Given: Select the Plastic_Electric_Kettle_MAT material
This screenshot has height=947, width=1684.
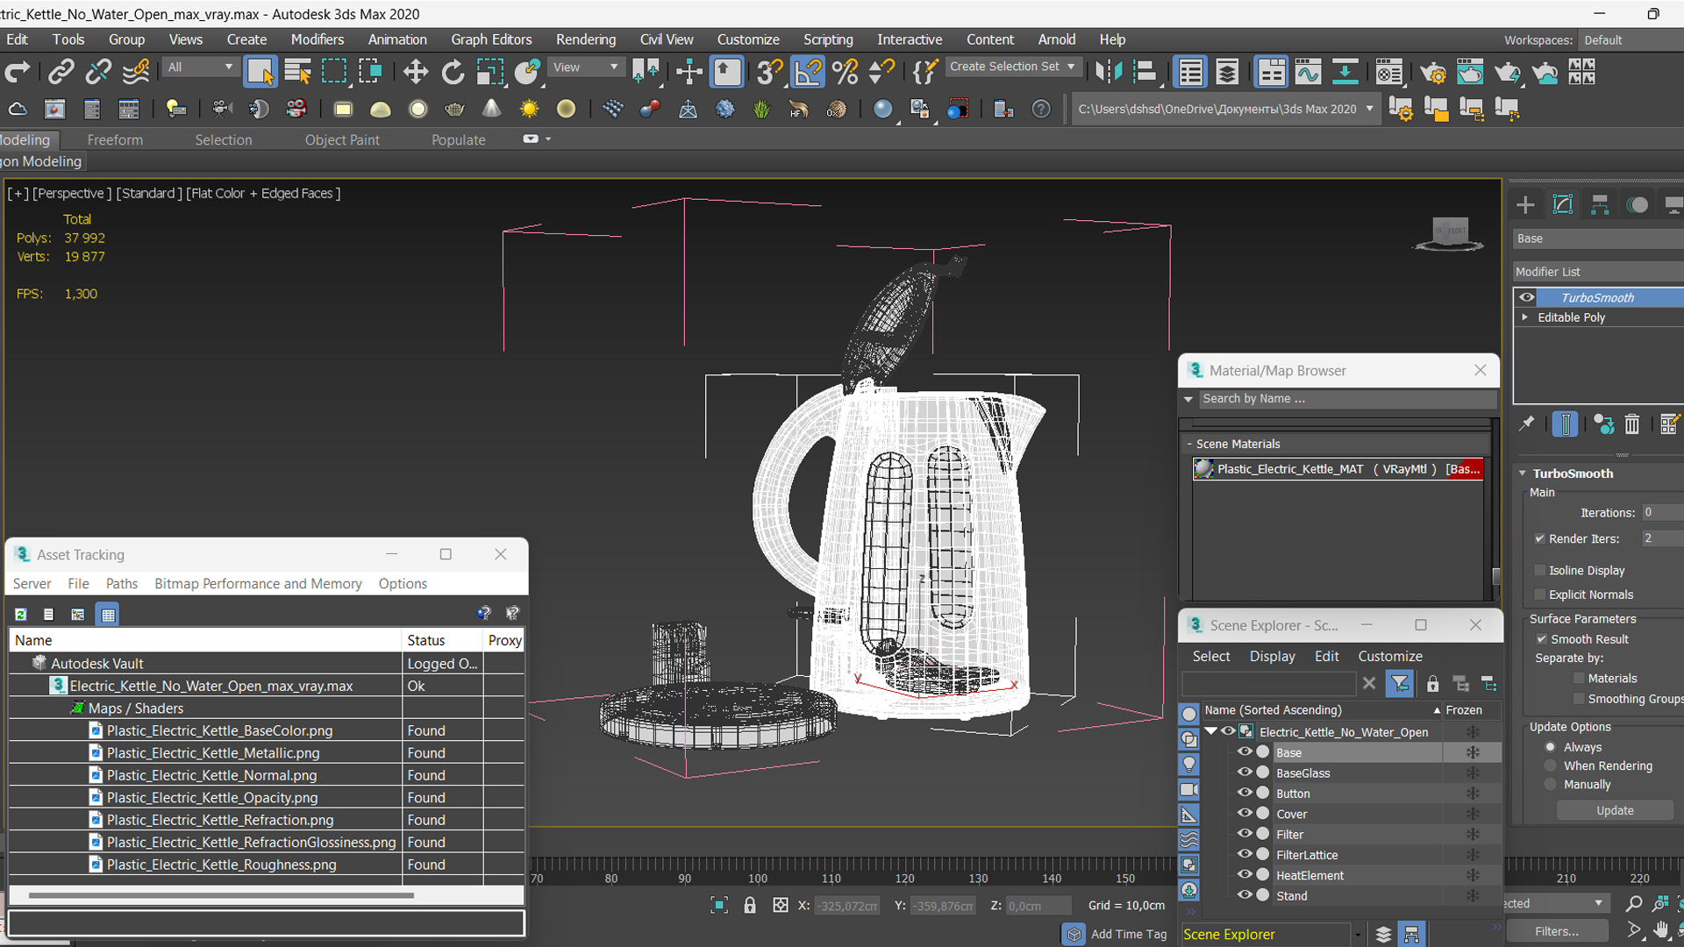Looking at the screenshot, I should 1338,469.
